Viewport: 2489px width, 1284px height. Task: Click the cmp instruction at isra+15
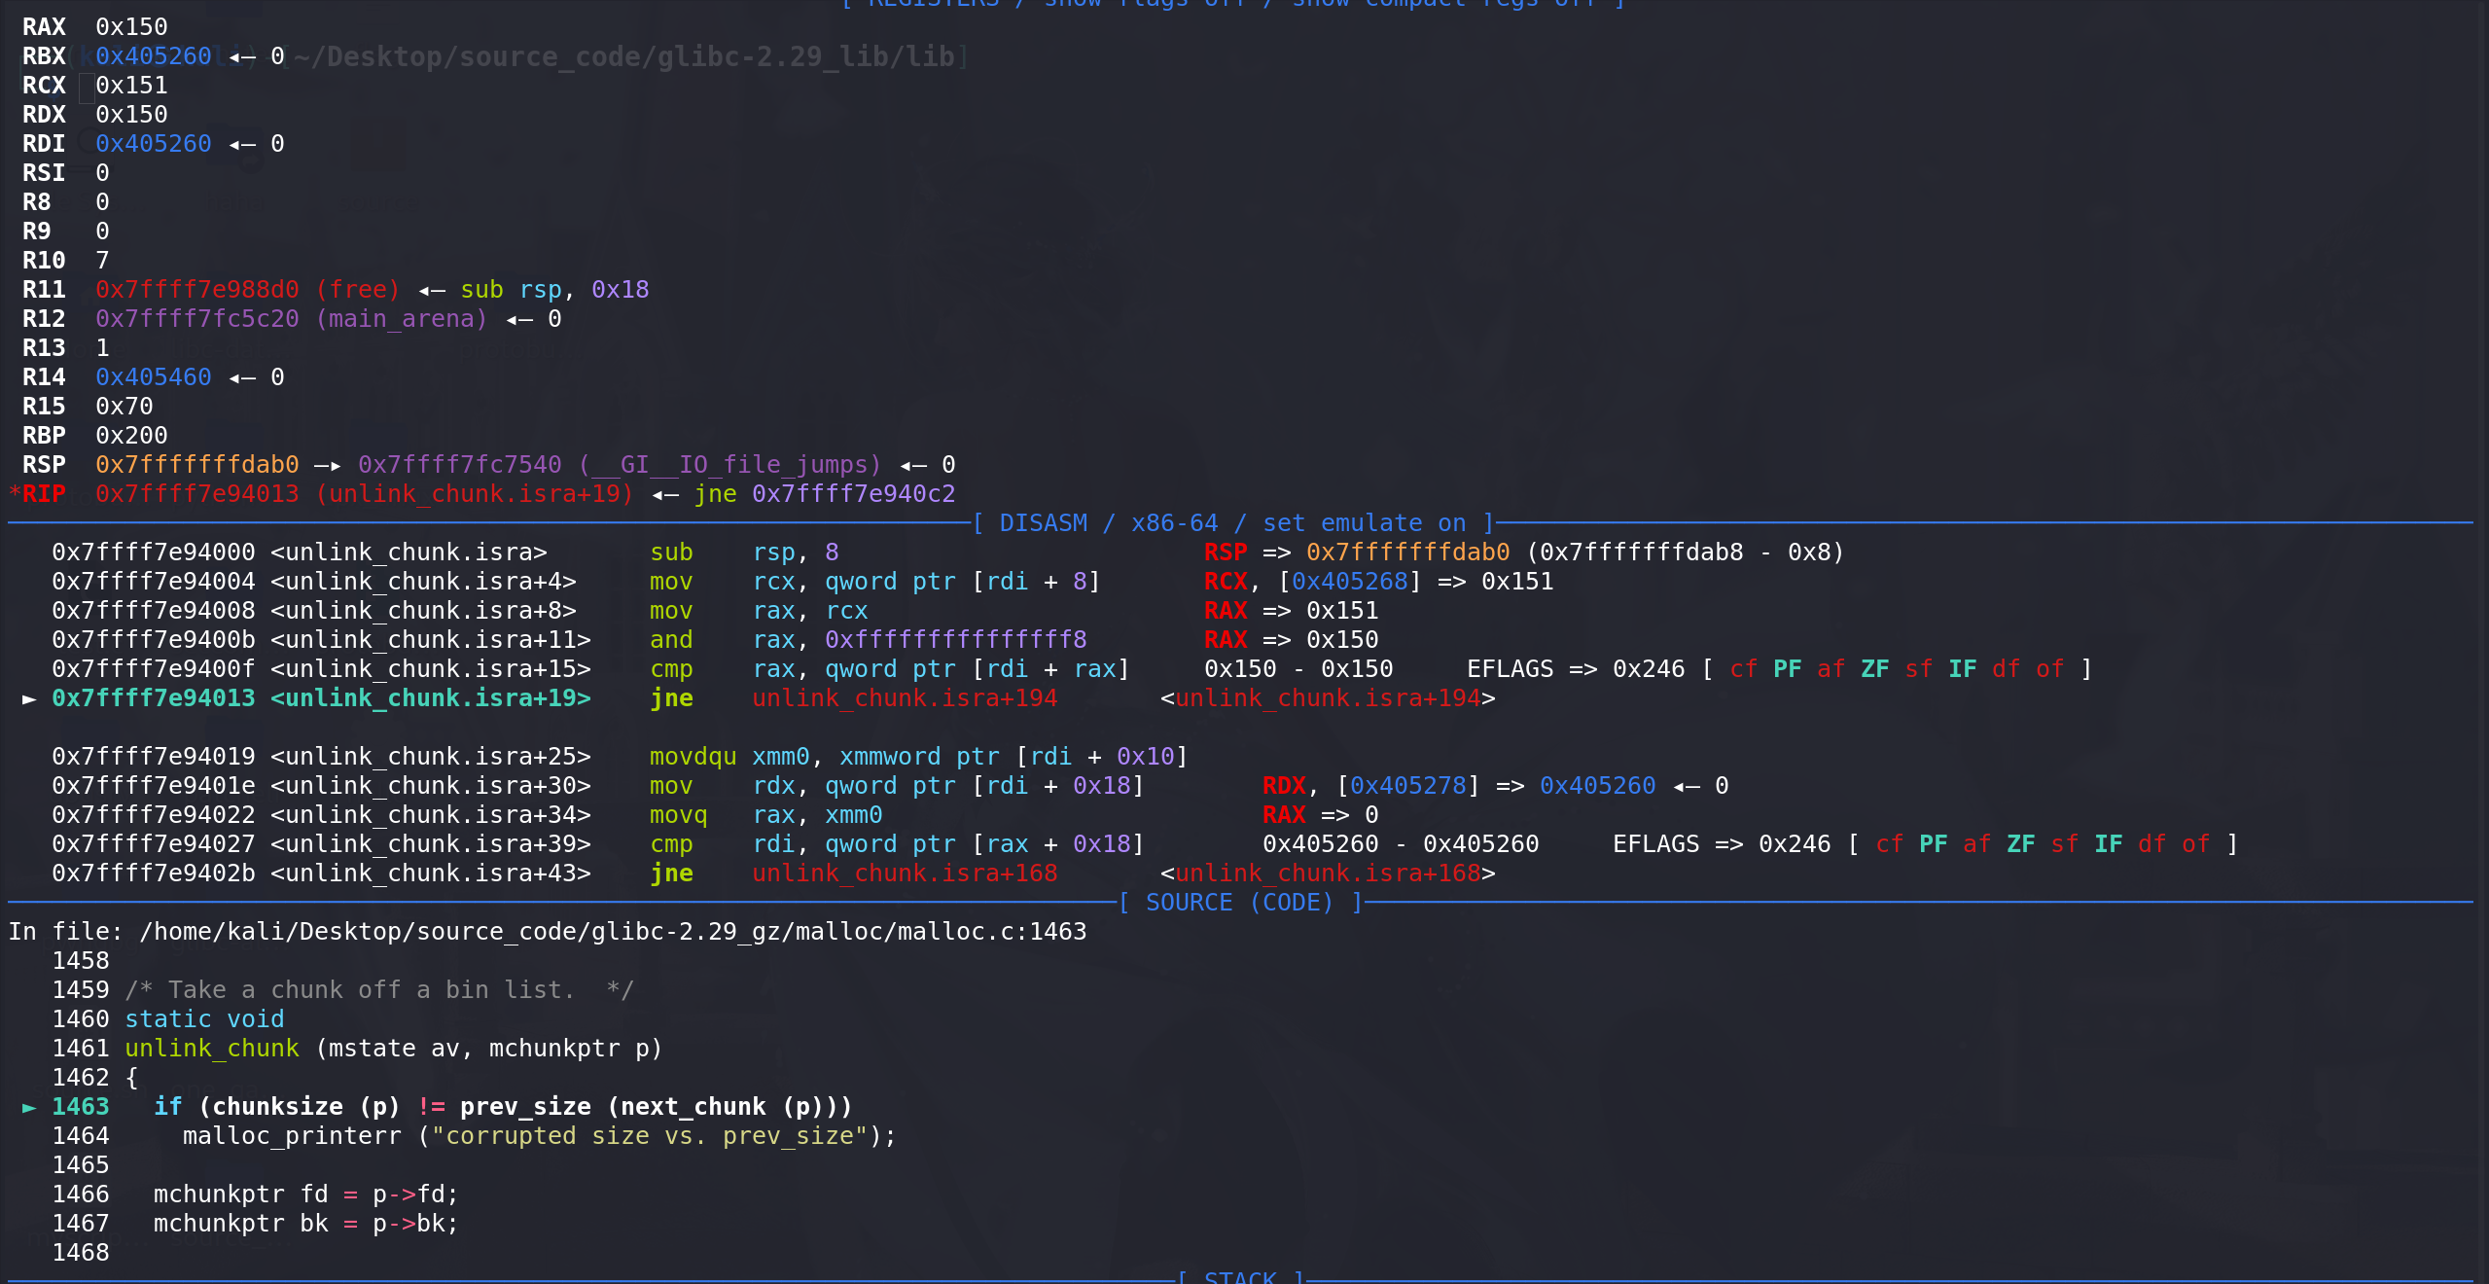pyautogui.click(x=890, y=669)
